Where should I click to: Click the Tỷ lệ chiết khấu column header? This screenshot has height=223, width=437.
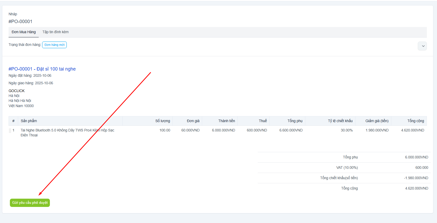340,121
